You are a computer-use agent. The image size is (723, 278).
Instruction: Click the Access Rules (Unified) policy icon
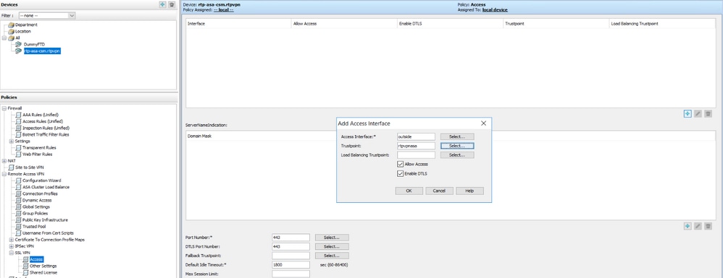pos(18,121)
